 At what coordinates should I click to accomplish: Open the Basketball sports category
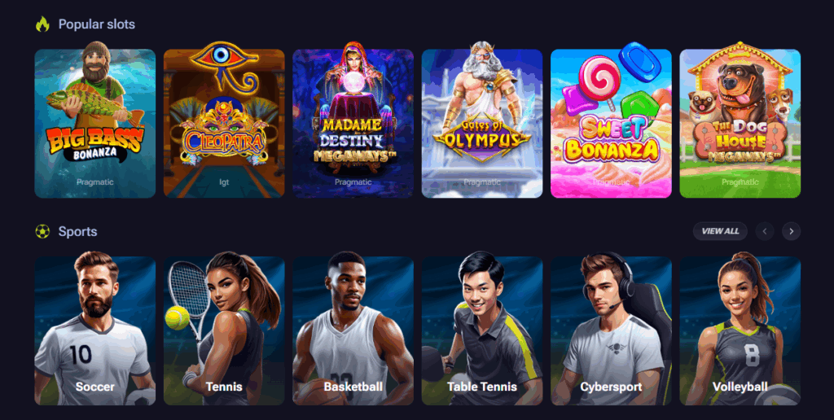(x=353, y=329)
